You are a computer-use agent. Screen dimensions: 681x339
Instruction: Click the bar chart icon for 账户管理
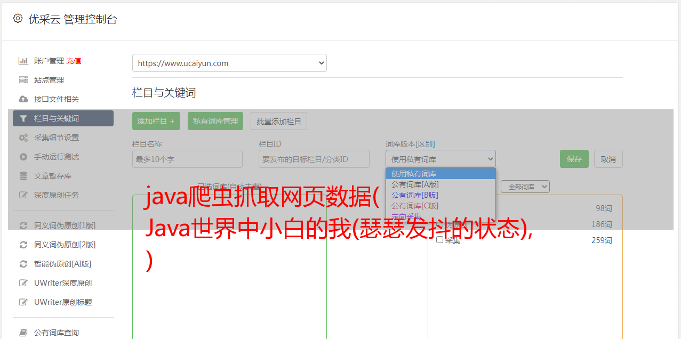tap(23, 61)
